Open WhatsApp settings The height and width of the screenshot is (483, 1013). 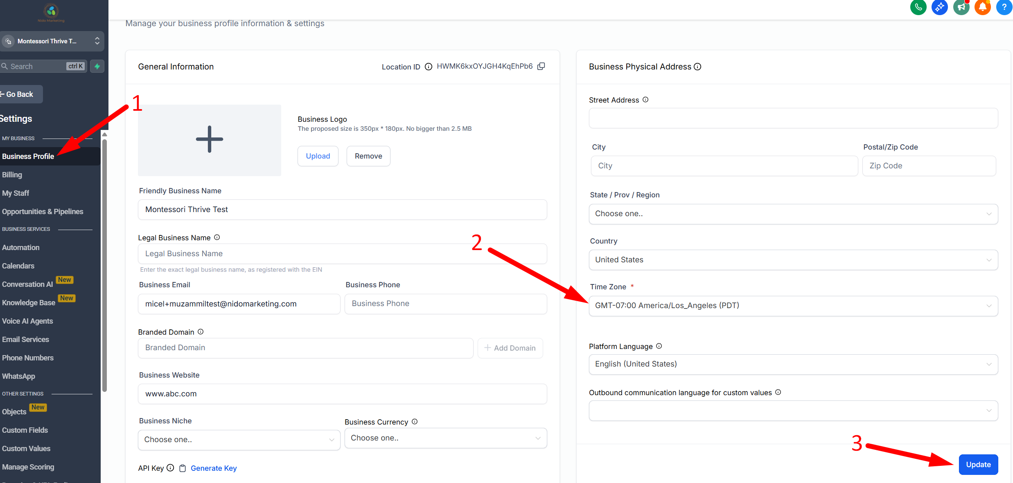(18, 376)
